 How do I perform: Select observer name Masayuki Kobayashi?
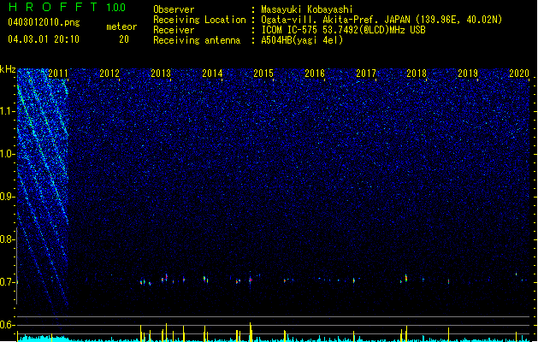point(307,9)
